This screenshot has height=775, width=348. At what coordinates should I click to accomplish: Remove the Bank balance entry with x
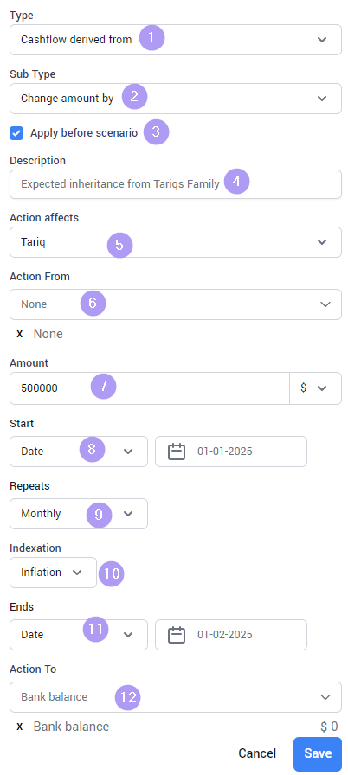[x=20, y=727]
